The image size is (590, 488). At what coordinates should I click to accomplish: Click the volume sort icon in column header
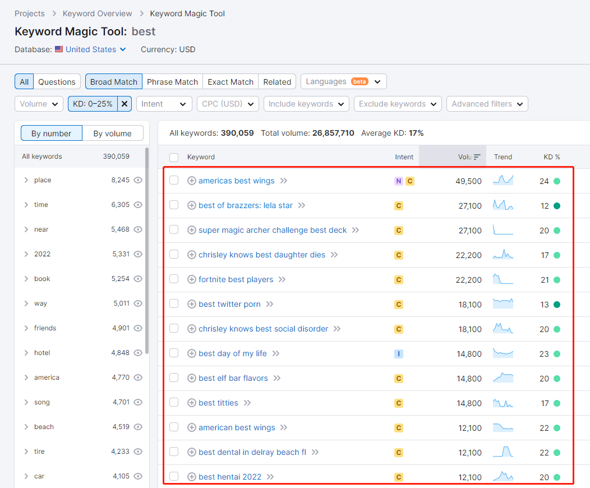point(477,157)
